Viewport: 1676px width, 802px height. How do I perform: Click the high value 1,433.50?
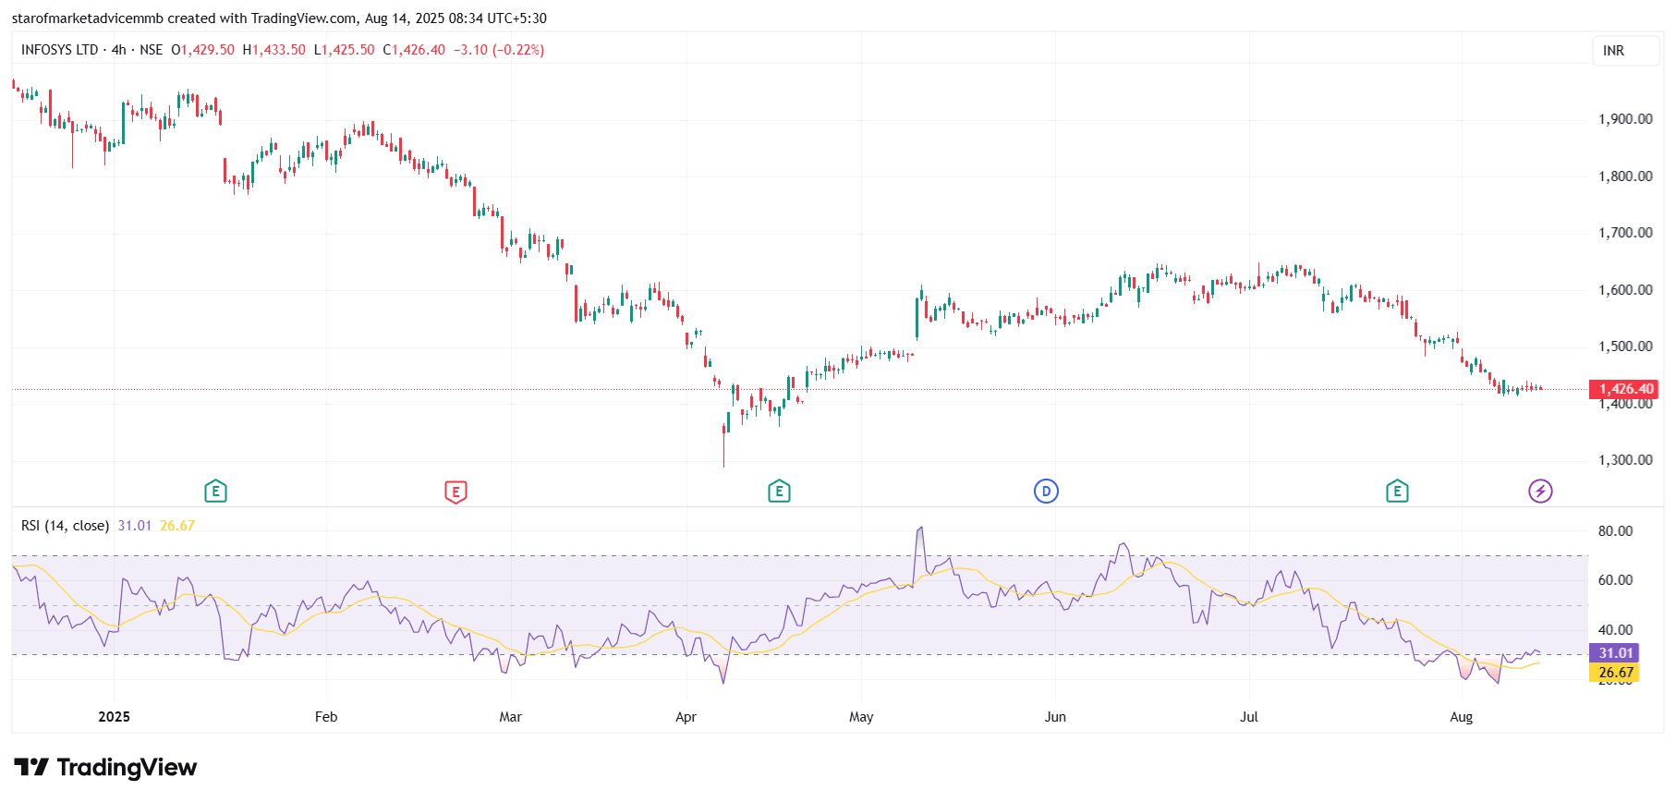[x=278, y=50]
